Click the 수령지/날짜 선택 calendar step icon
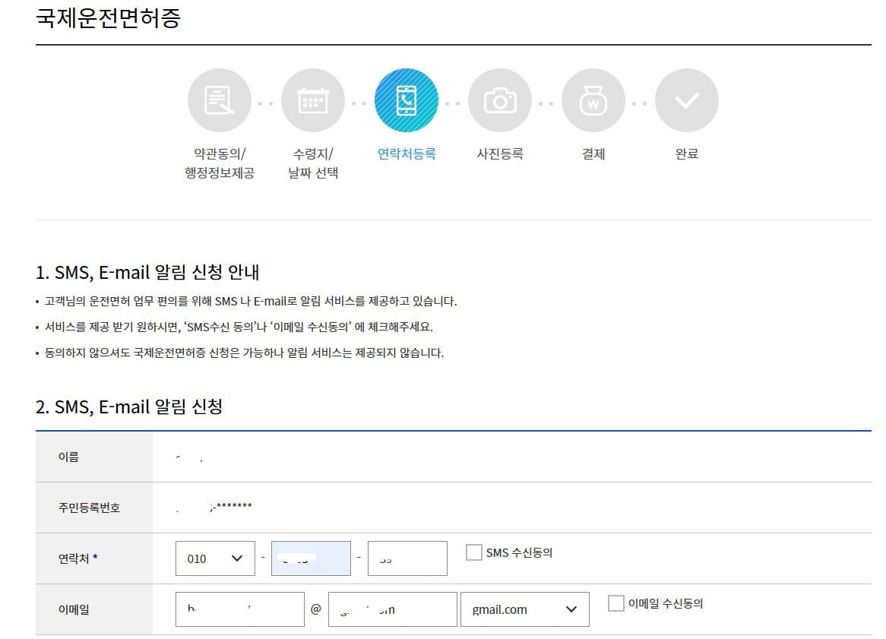Viewport: 886px width, 639px height. coord(312,100)
